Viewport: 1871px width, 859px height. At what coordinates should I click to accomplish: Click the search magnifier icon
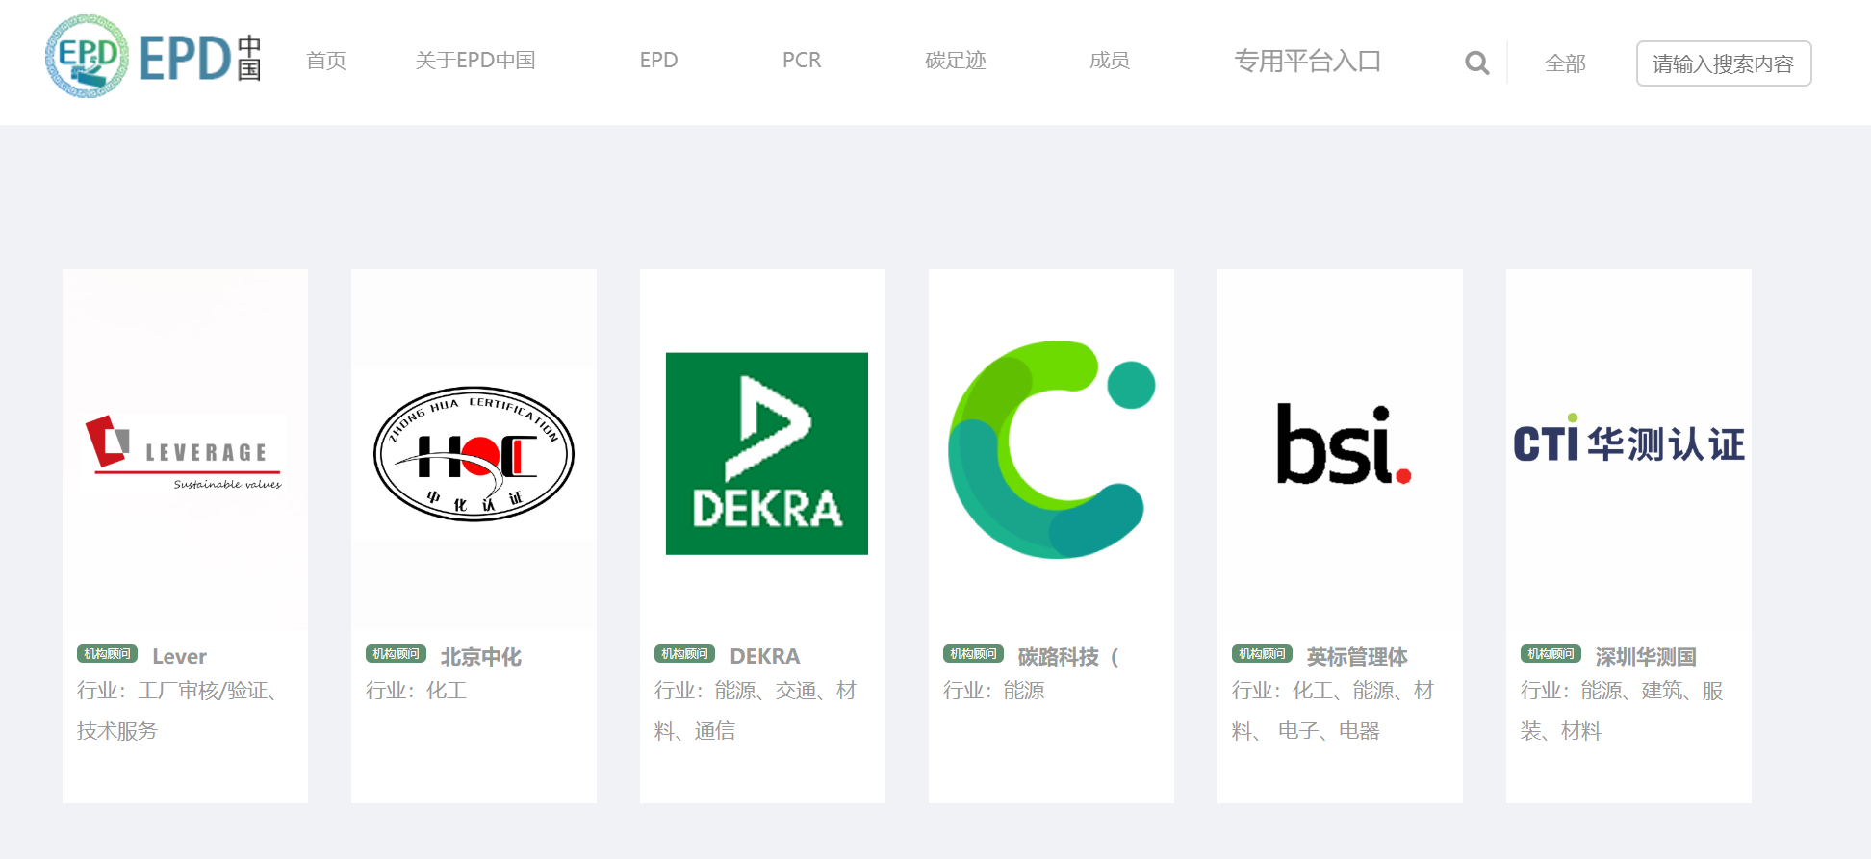click(1476, 63)
